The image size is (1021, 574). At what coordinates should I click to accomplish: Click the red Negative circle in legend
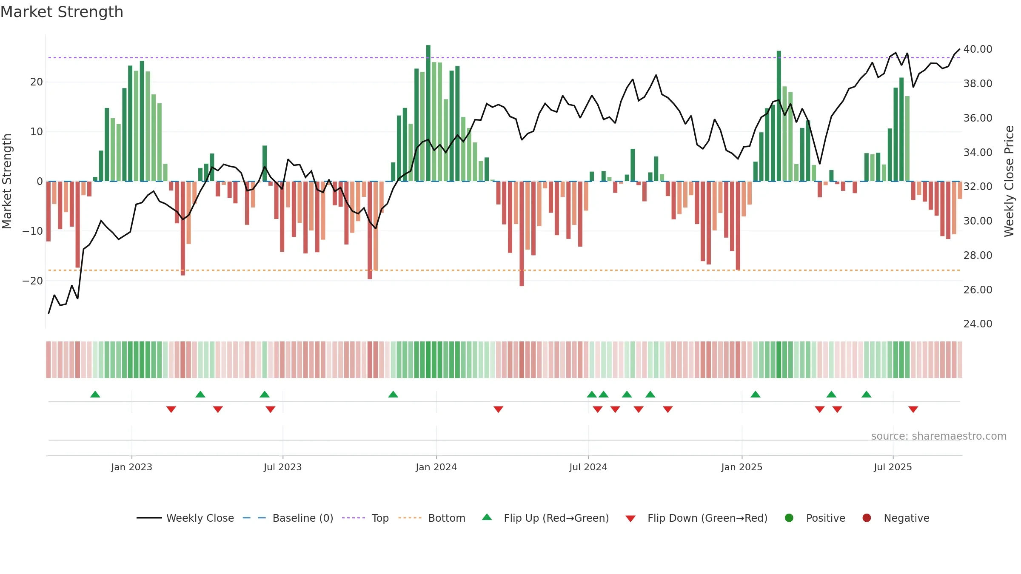click(867, 518)
